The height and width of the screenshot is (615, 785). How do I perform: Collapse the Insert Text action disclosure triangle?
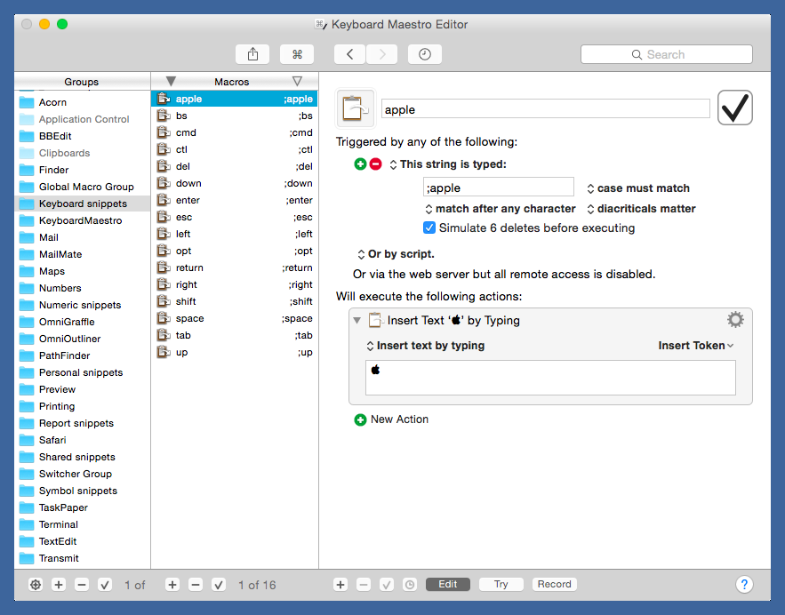coord(357,321)
